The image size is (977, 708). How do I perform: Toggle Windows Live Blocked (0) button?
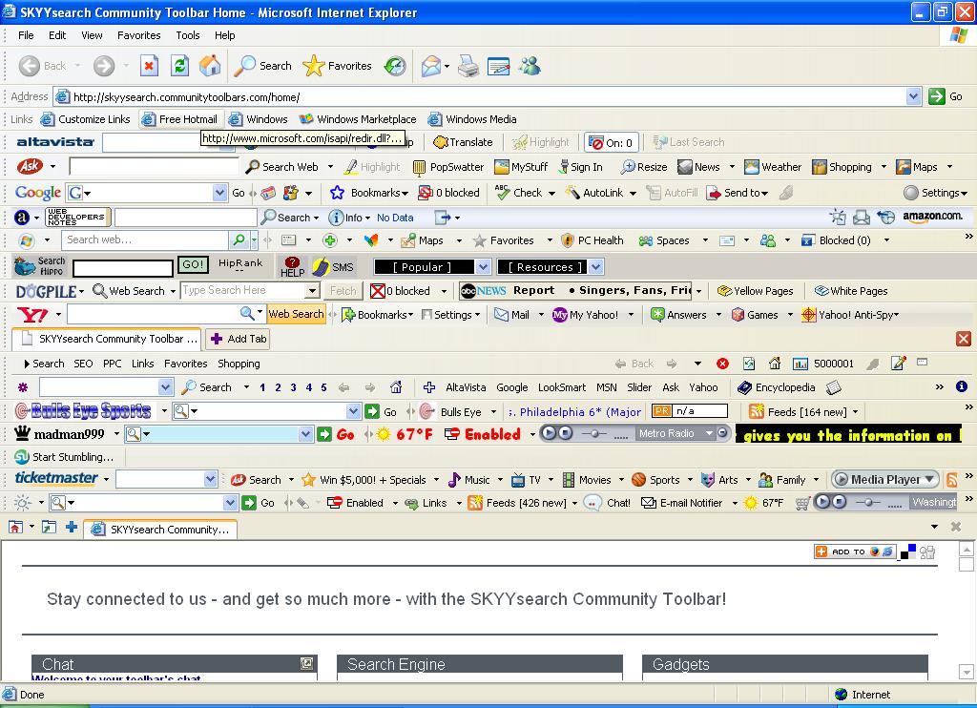tap(836, 239)
